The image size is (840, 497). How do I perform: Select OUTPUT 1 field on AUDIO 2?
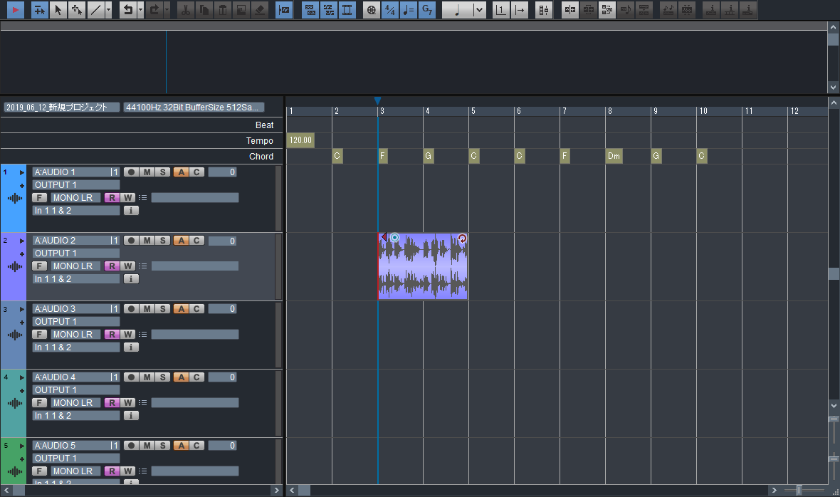tap(76, 253)
